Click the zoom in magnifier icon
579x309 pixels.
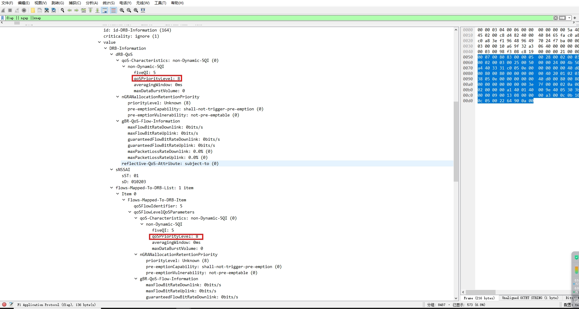pos(122,10)
